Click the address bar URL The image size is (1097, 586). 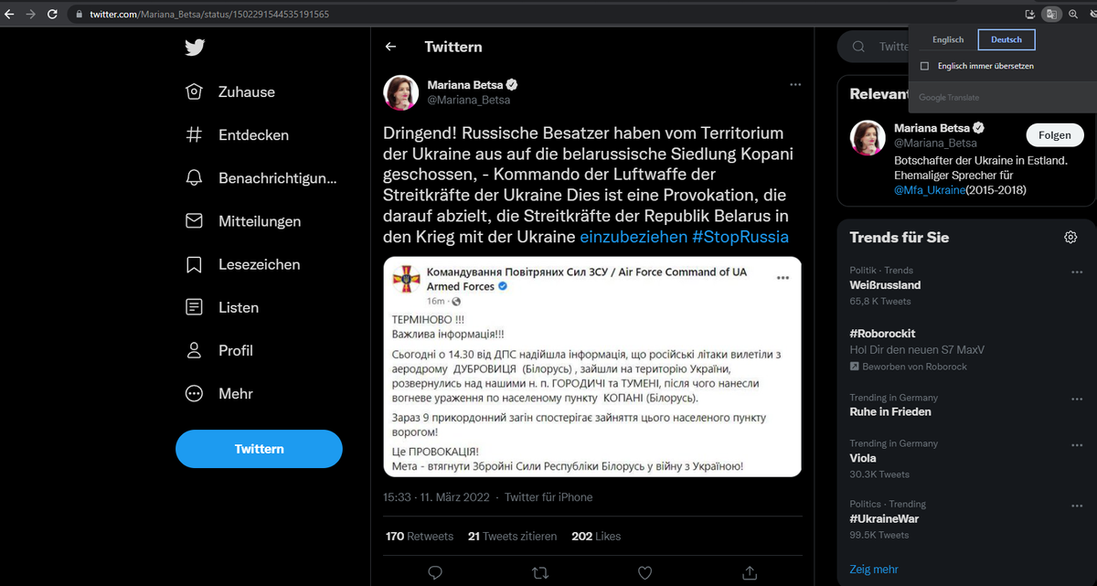click(x=209, y=14)
